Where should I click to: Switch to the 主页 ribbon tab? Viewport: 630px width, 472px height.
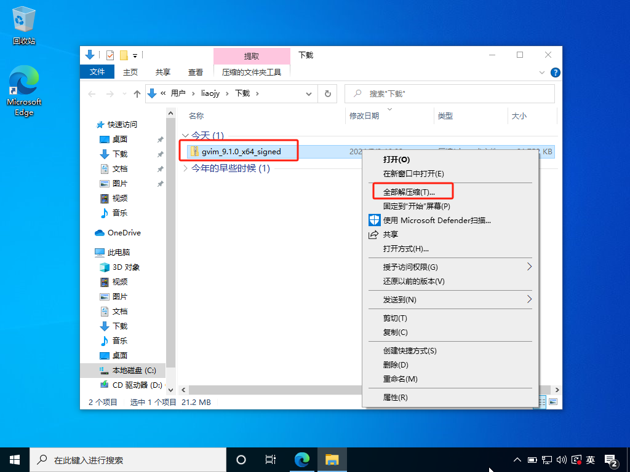[130, 73]
